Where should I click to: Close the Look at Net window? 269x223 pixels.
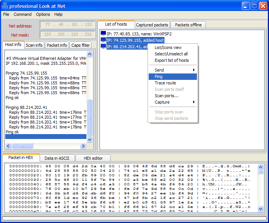point(263,6)
